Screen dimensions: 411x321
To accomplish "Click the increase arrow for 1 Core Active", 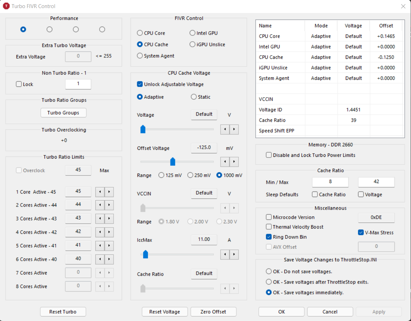I will pos(109,192).
